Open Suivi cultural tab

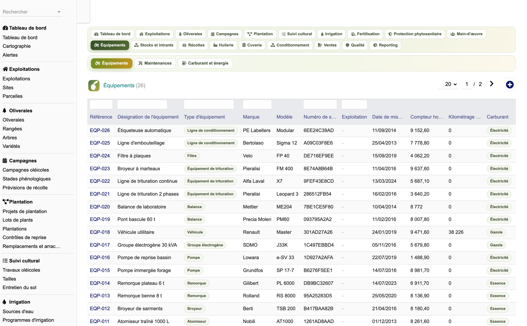click(297, 34)
